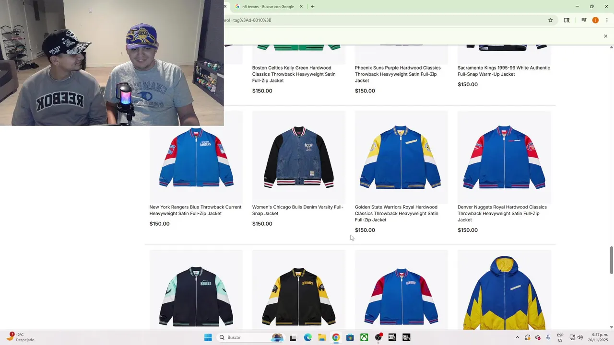Open the network status tray icon
Viewport: 614px width, 345px height.
(572, 337)
